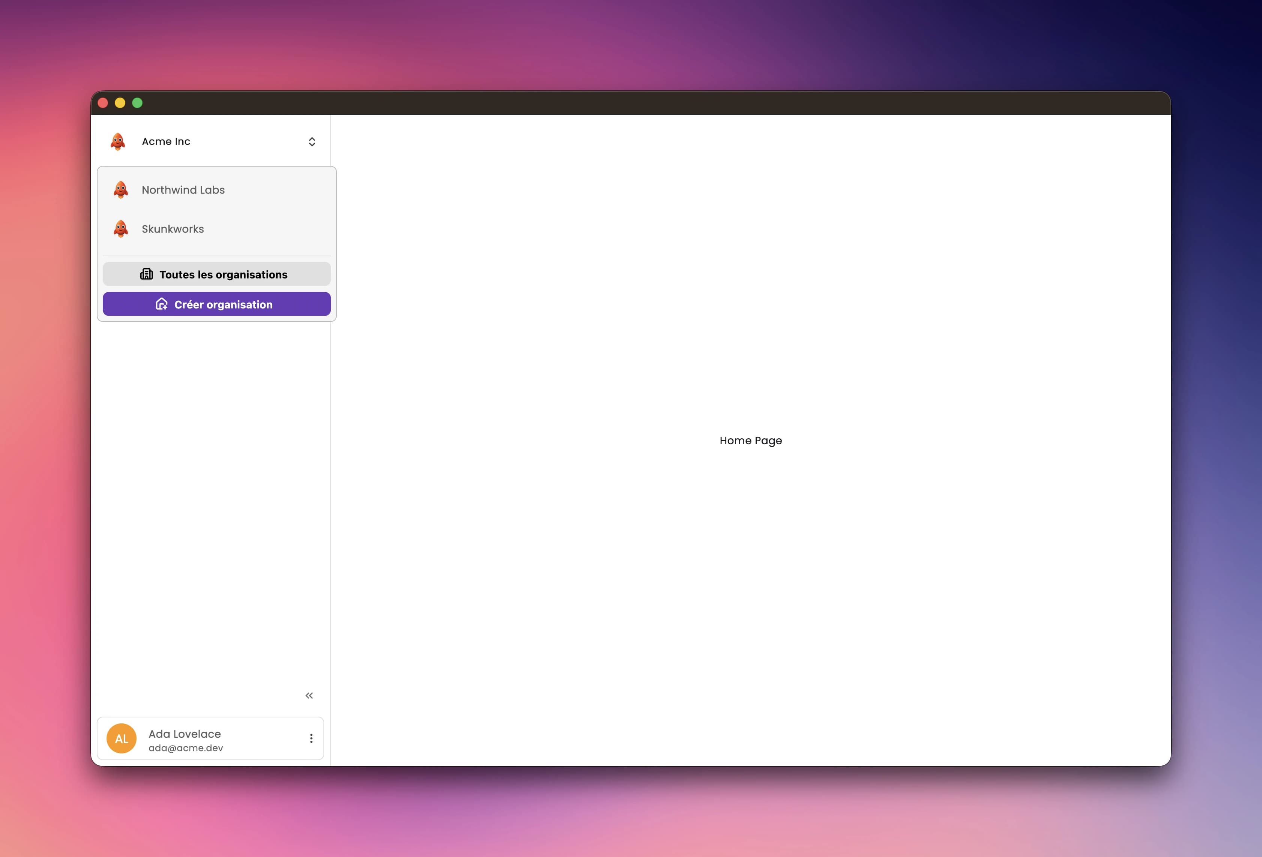Click the AL avatar circle

122,738
